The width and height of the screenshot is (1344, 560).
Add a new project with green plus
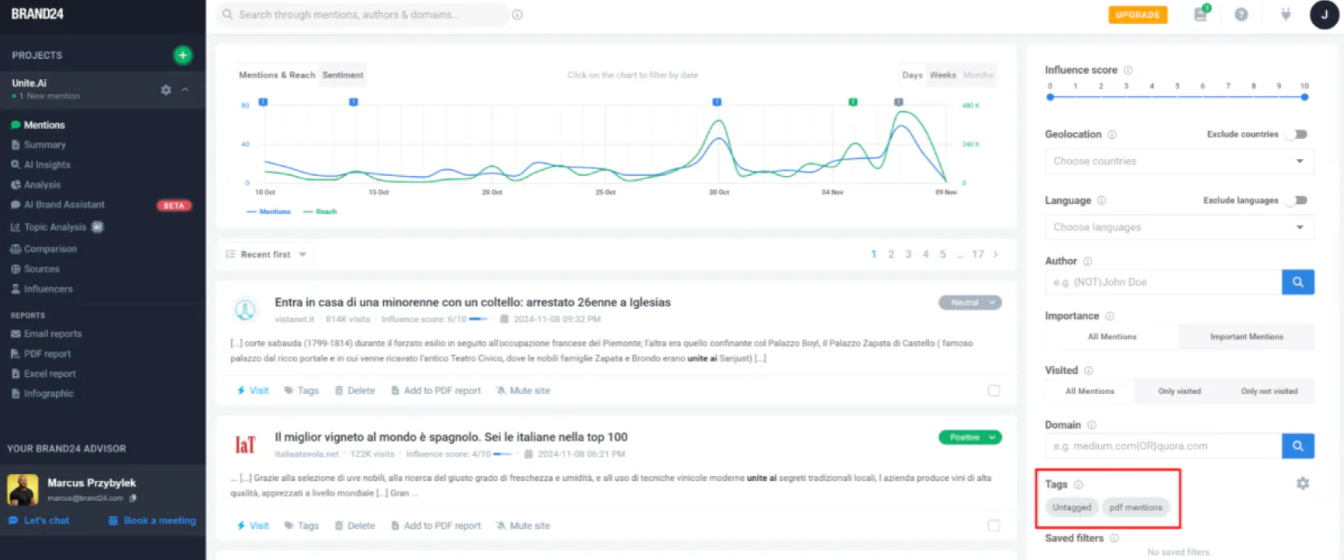182,55
